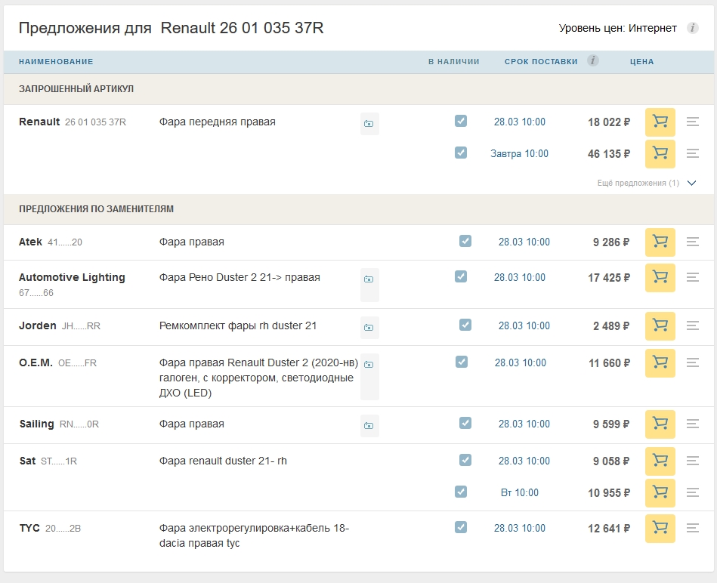Screen dimensions: 717x583
Task: Open details menu for TYC offer
Action: tap(692, 528)
